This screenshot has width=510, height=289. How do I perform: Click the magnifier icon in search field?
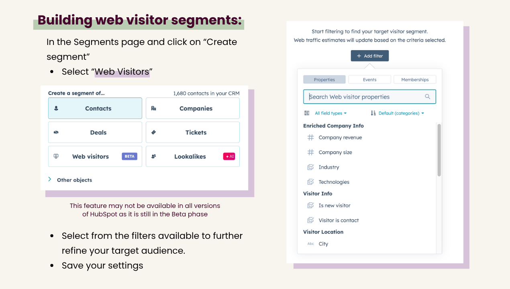[427, 97]
